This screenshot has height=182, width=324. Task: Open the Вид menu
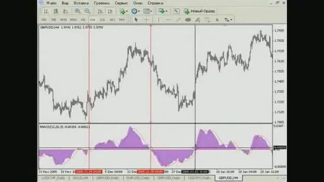pyautogui.click(x=65, y=3)
